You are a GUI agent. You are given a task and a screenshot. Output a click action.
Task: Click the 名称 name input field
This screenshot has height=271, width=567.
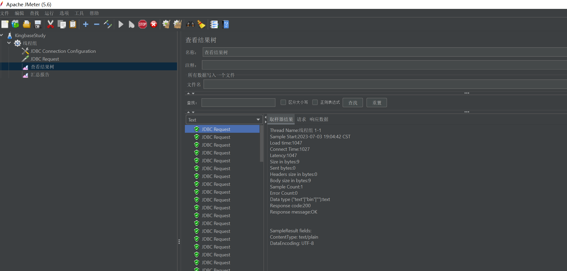[x=384, y=52]
